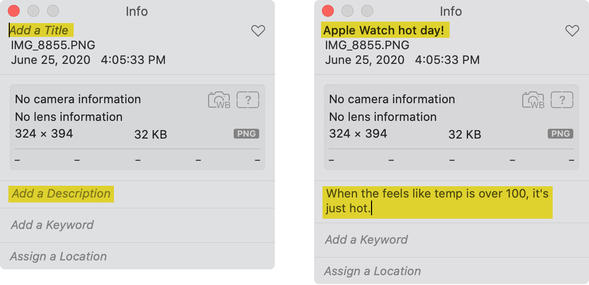Click white balance camera icon in right Info window
589x285 pixels.
tap(534, 100)
